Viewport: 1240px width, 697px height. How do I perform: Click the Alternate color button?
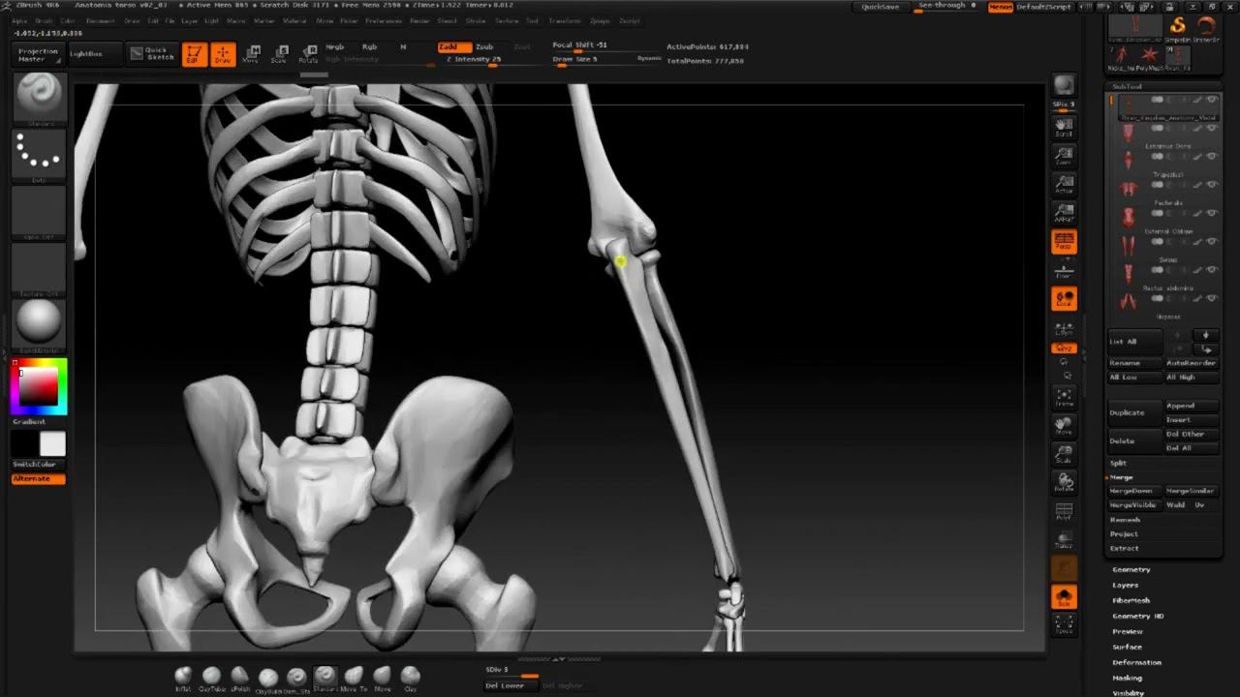(39, 479)
